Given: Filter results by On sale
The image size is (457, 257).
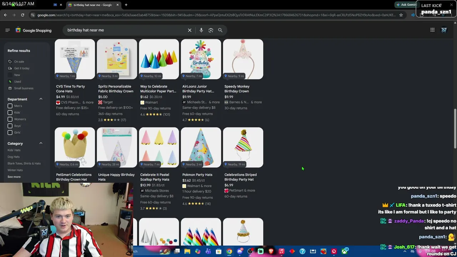Looking at the screenshot, I should click(x=19, y=62).
